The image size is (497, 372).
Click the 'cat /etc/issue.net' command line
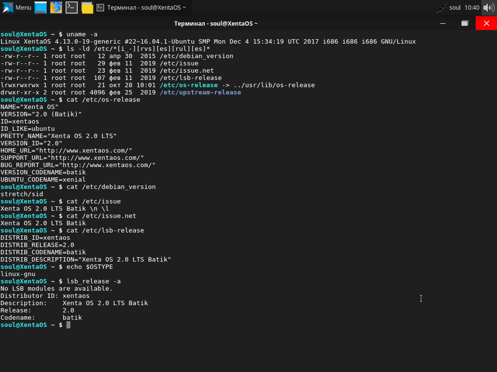click(68, 216)
